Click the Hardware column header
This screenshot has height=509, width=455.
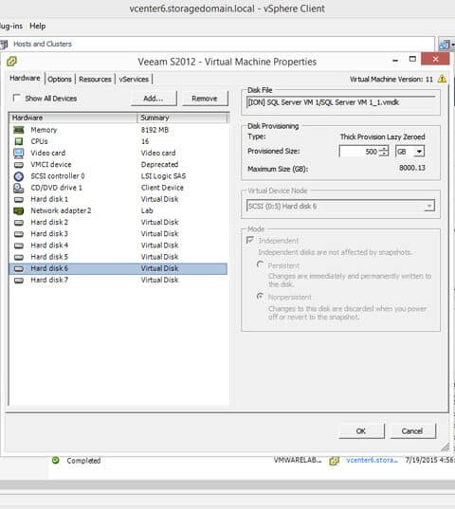point(73,118)
